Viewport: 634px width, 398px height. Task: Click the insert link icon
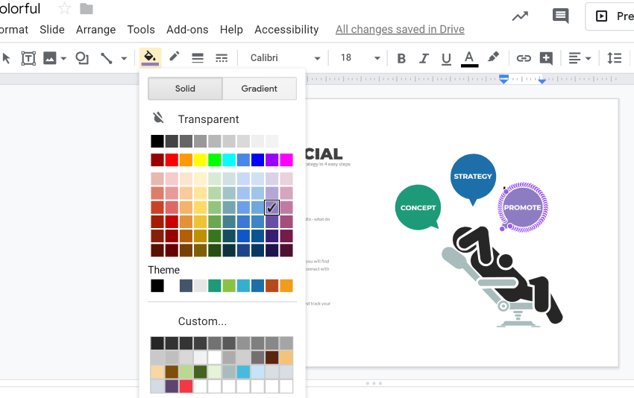pyautogui.click(x=524, y=58)
